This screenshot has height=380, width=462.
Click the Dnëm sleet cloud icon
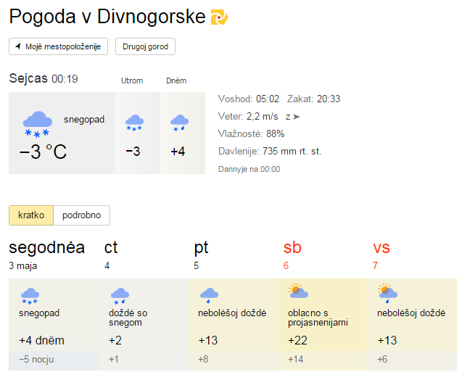[179, 123]
